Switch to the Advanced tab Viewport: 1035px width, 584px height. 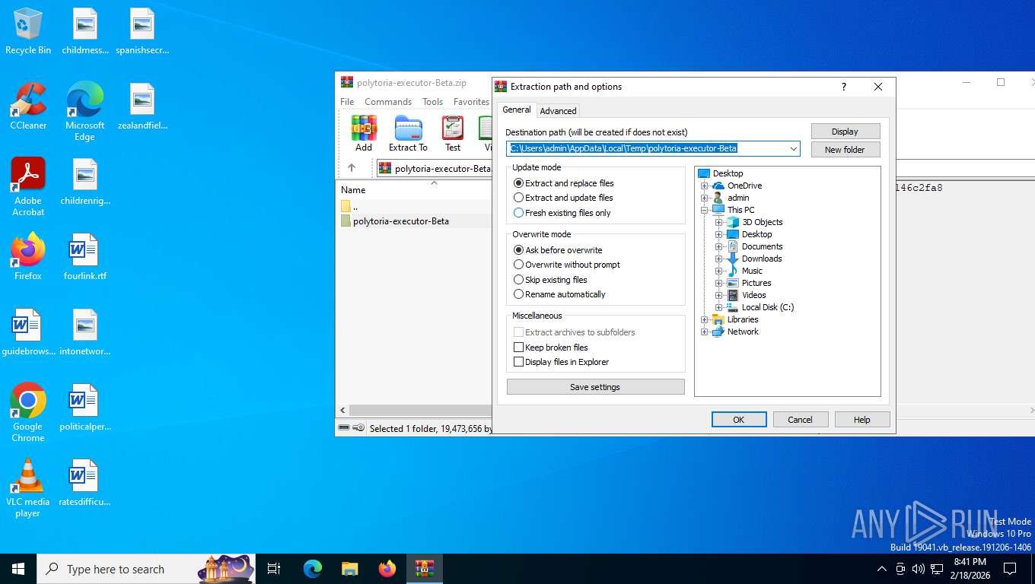coord(558,111)
